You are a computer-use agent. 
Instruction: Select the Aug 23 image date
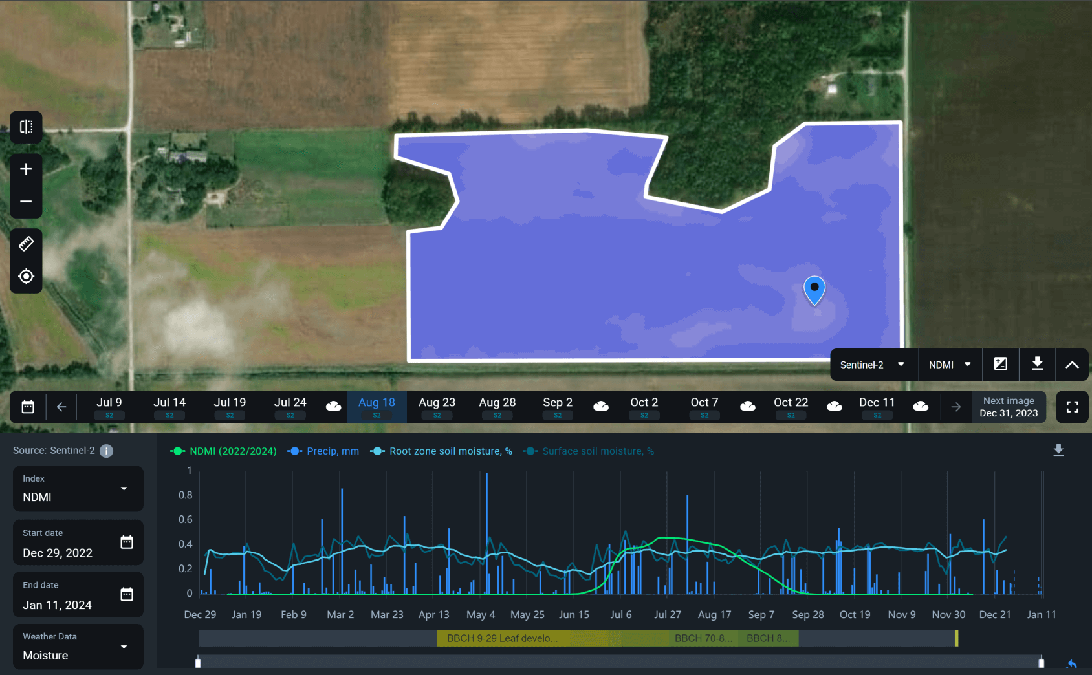[437, 407]
